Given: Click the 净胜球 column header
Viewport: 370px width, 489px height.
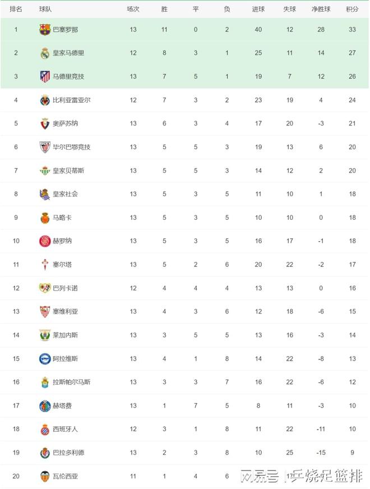Looking at the screenshot, I should (x=322, y=9).
